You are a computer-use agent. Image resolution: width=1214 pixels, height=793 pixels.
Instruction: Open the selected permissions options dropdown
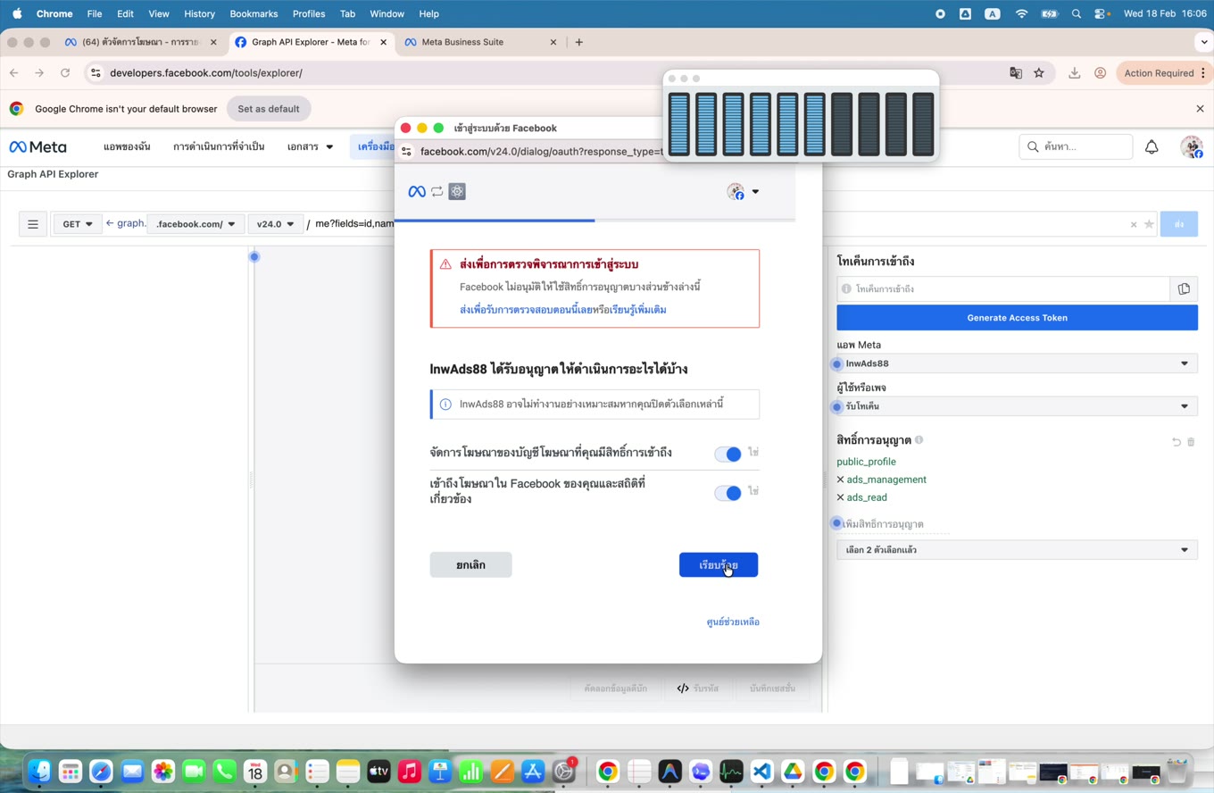pyautogui.click(x=1017, y=550)
